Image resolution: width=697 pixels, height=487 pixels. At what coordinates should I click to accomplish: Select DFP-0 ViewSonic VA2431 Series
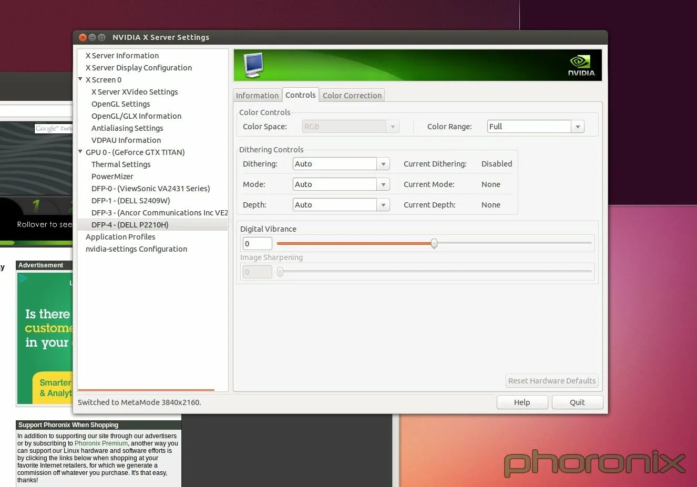pyautogui.click(x=151, y=189)
